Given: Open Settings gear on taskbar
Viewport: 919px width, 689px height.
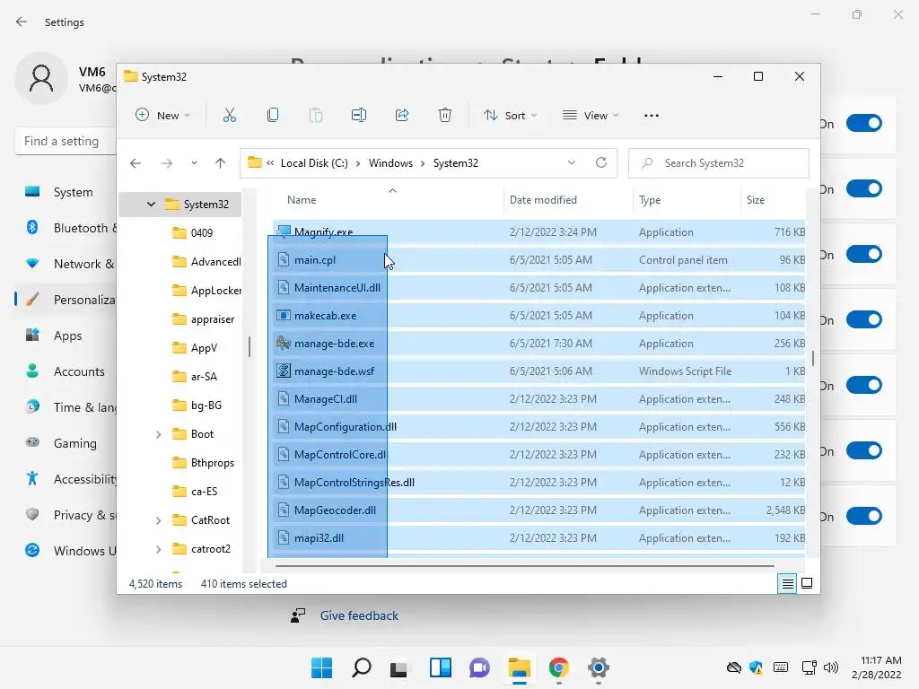Looking at the screenshot, I should tap(599, 667).
